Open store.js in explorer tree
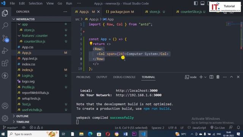 pyautogui.click(x=41, y=30)
